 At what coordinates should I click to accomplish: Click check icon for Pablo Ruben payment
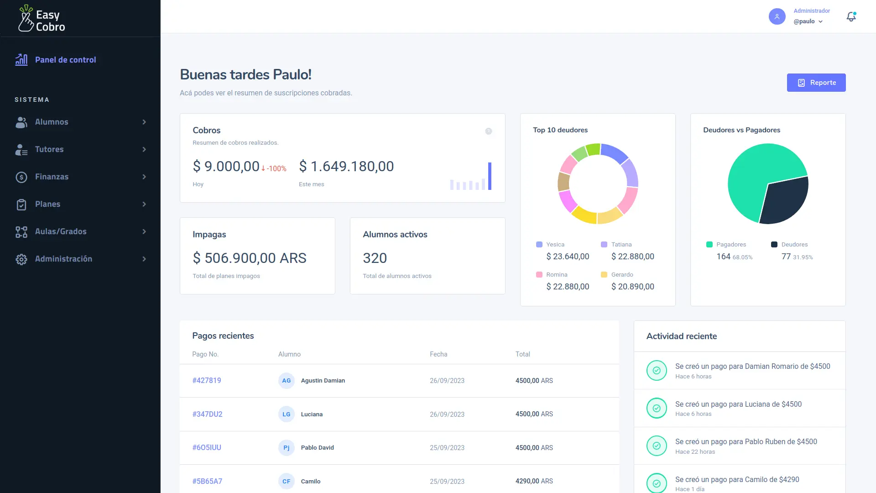click(x=657, y=446)
